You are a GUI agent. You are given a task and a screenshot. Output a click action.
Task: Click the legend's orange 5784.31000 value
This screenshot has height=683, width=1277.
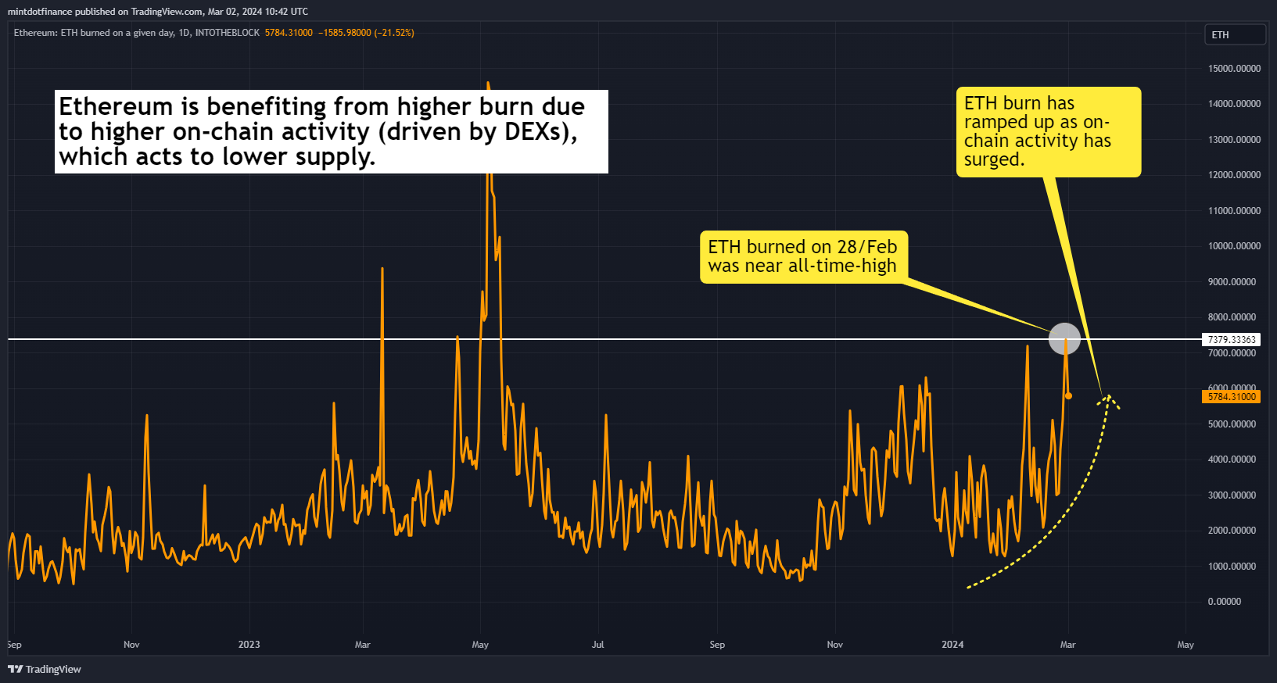[289, 33]
